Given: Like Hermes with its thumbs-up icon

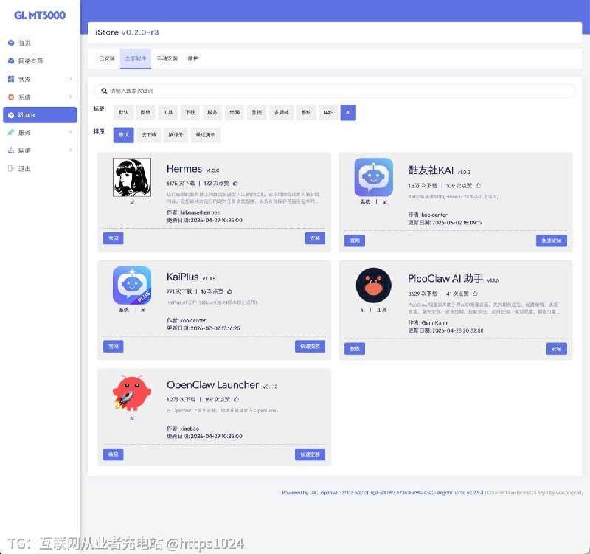Looking at the screenshot, I should (235, 183).
